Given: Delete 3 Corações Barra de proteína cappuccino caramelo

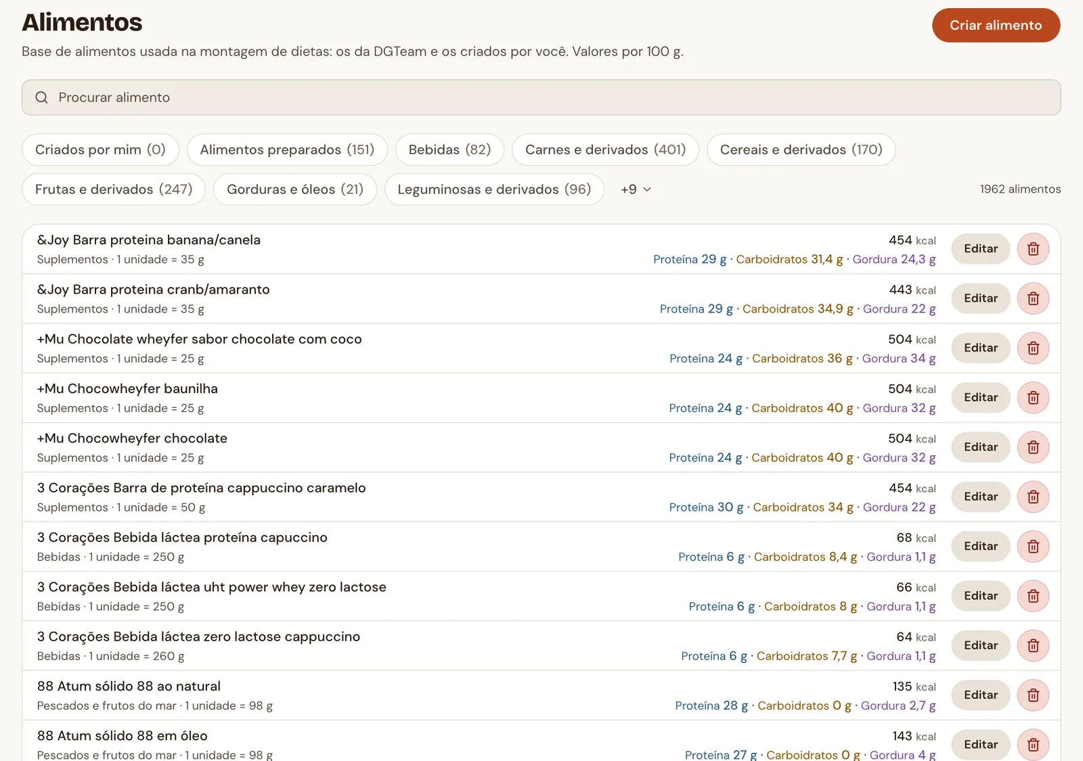Looking at the screenshot, I should (1033, 497).
